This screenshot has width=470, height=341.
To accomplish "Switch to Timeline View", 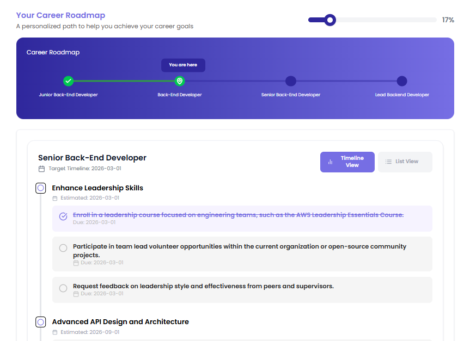I will (x=347, y=162).
